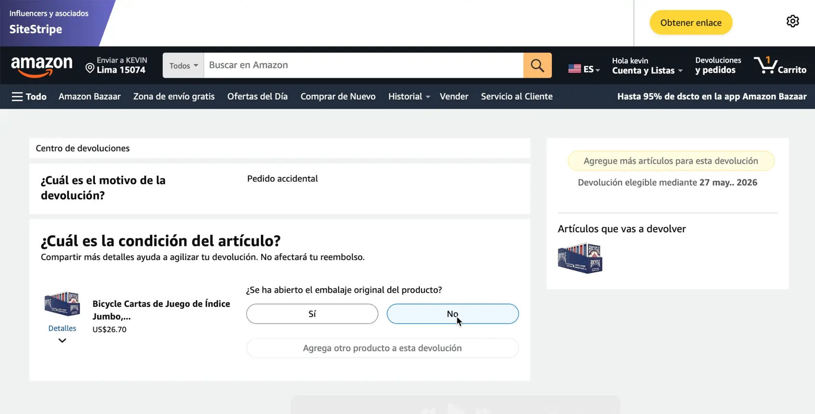Image resolution: width=815 pixels, height=414 pixels.
Task: Open Bicycle cards thumbnail under Artículos que vas a devolver
Action: pos(580,258)
